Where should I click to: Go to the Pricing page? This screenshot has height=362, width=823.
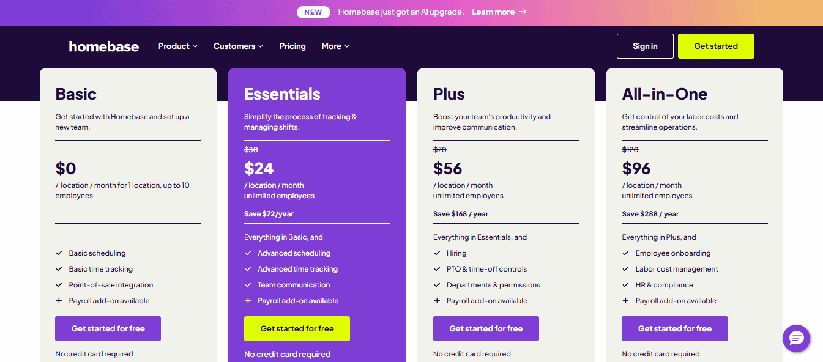pos(292,46)
